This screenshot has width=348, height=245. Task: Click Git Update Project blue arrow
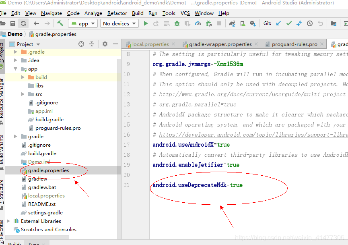click(x=278, y=23)
